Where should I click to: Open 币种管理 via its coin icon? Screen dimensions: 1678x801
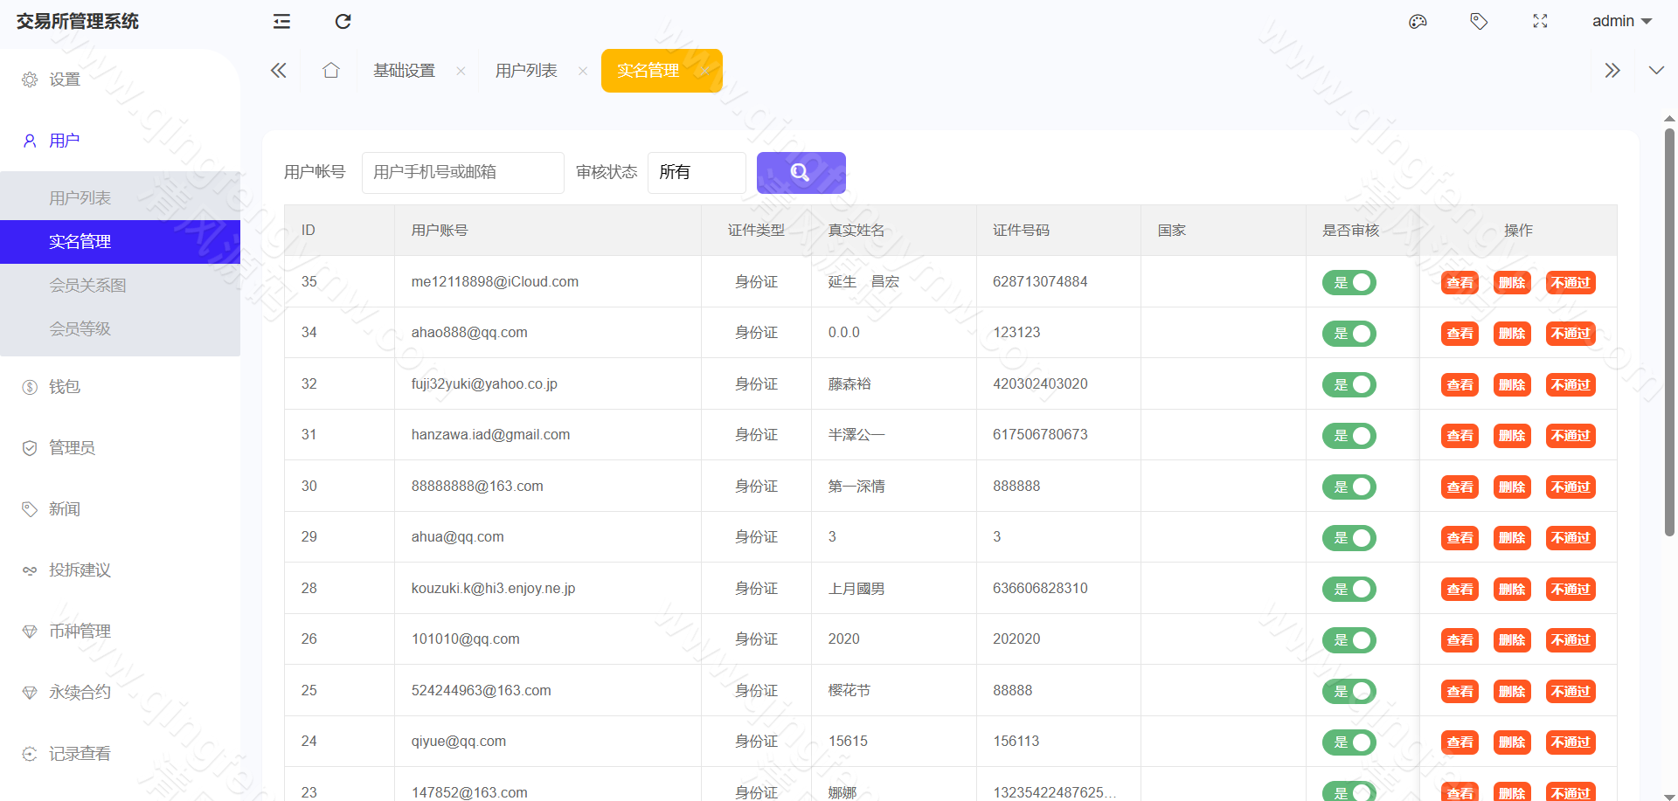click(x=29, y=631)
